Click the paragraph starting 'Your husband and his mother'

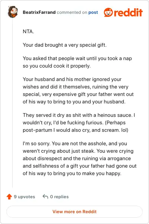point(78,90)
